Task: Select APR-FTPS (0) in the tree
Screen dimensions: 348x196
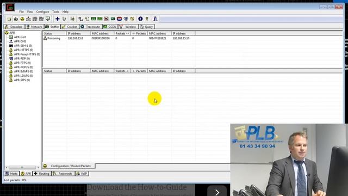Action: pos(22,63)
